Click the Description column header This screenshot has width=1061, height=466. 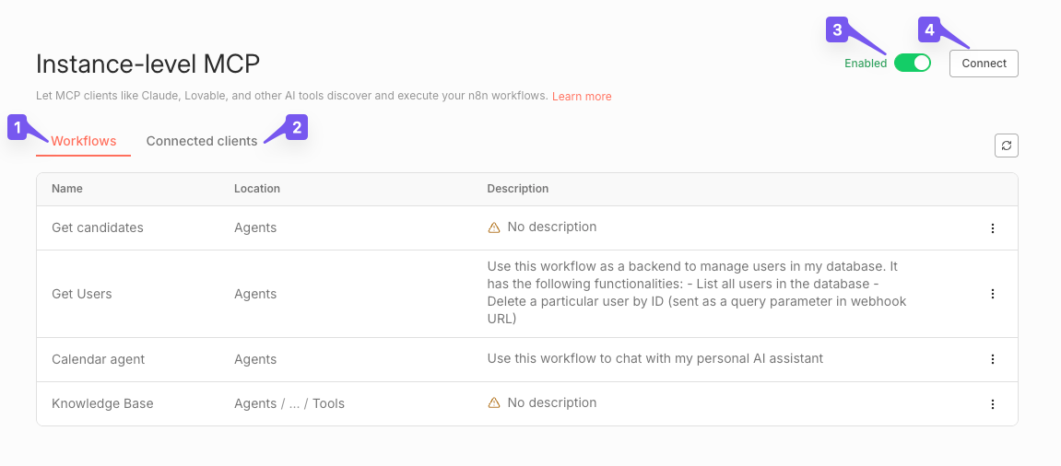[x=517, y=189]
